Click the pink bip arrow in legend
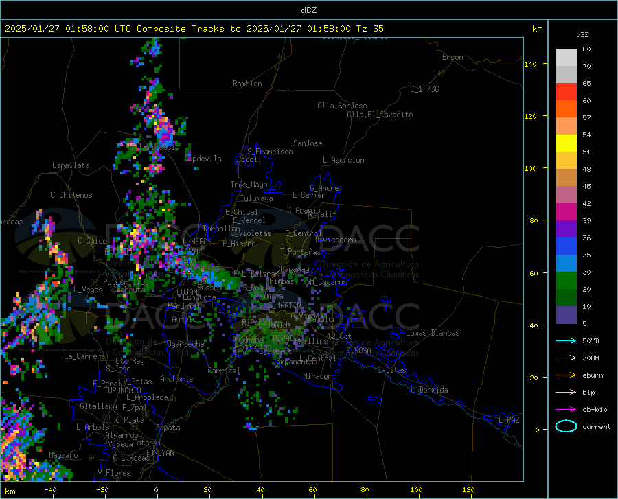The width and height of the screenshot is (618, 499). tap(566, 393)
